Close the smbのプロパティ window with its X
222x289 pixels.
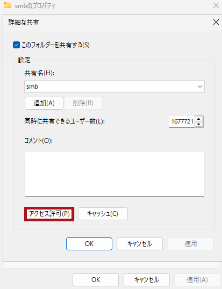(216, 5)
